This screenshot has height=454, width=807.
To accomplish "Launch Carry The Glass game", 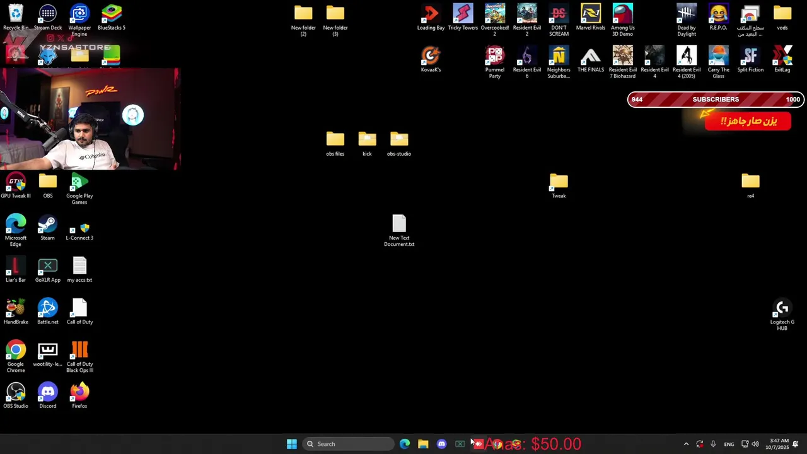I will point(718,62).
